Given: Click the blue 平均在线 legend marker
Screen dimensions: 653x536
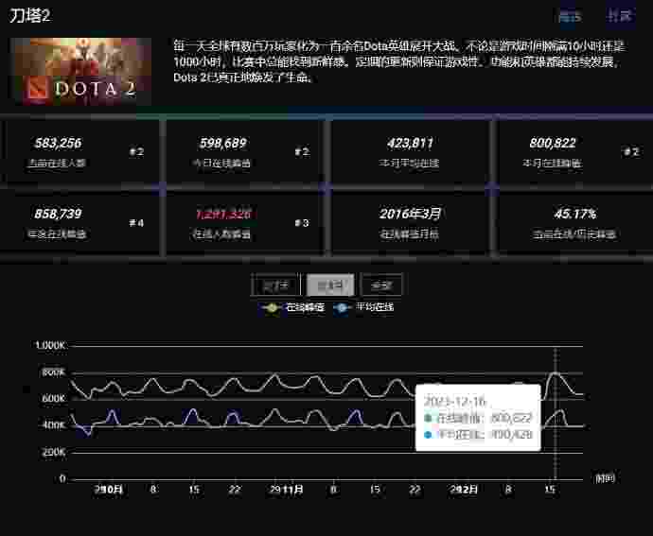Looking at the screenshot, I should [342, 308].
